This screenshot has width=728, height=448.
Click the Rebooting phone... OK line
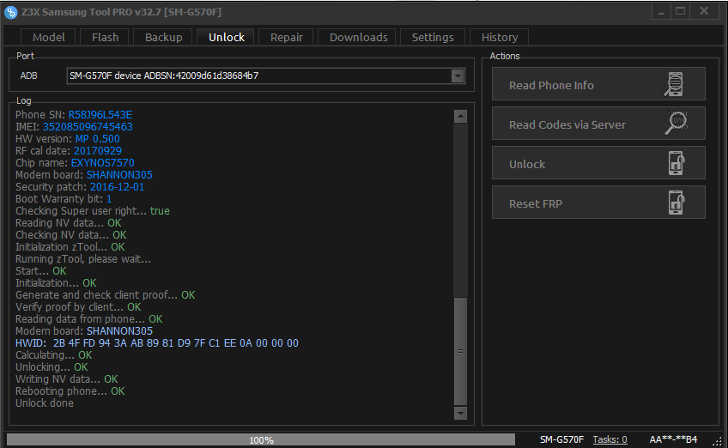click(70, 391)
